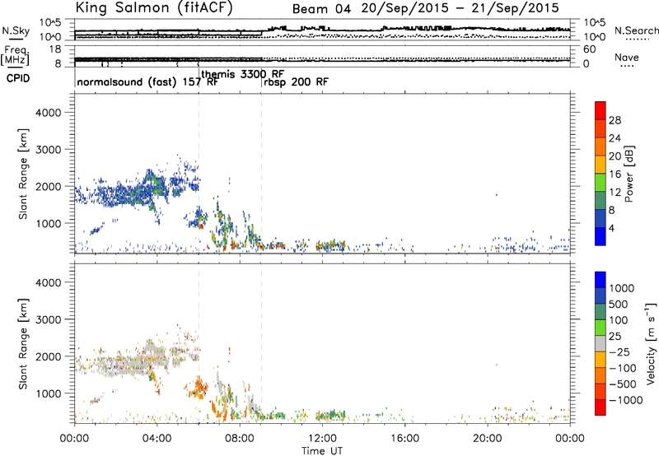Click the '3000' range tick in velocity panel
The image size is (659, 456).
coord(49,319)
